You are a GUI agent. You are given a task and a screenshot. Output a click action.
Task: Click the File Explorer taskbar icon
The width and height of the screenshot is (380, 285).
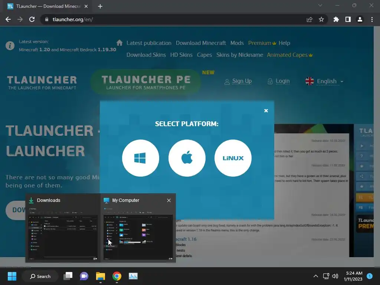pyautogui.click(x=100, y=276)
